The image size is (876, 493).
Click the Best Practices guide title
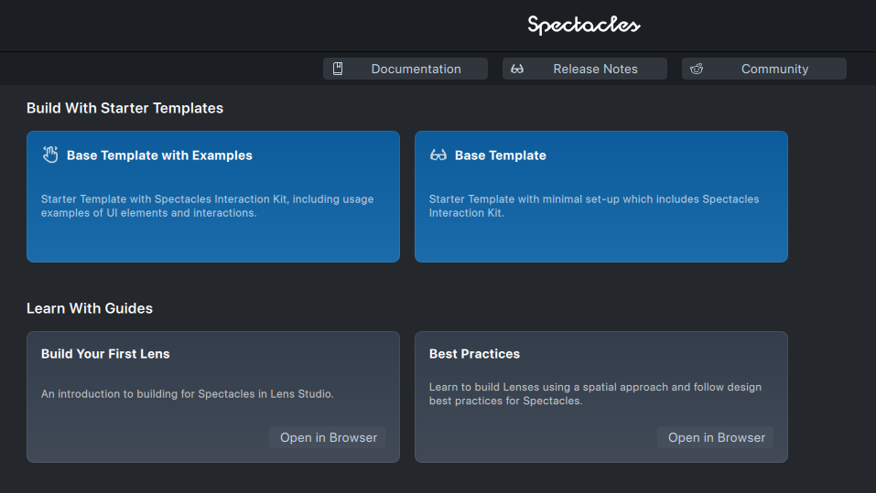pyautogui.click(x=474, y=354)
